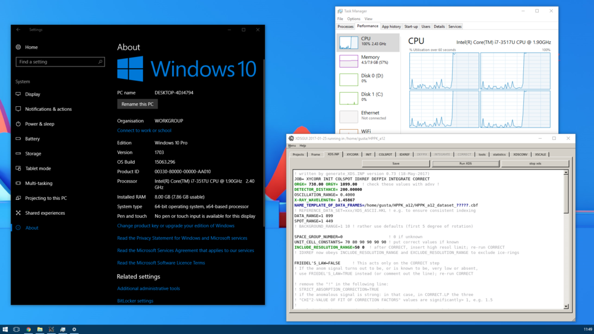The width and height of the screenshot is (594, 334).
Task: Open the statistics tab
Action: coord(500,154)
